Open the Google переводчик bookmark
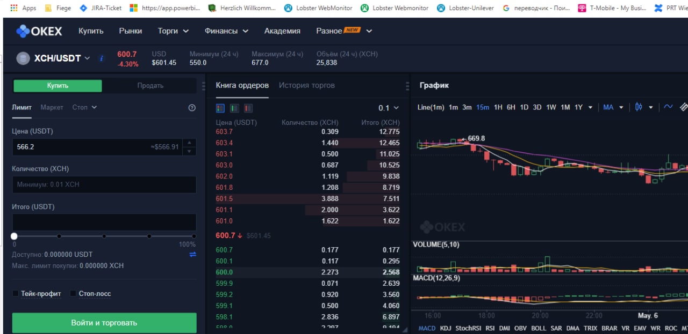Image resolution: width=688 pixels, height=334 pixels. [x=536, y=8]
